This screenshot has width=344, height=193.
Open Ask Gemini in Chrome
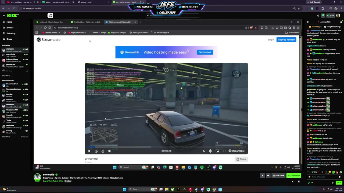coord(313,2)
